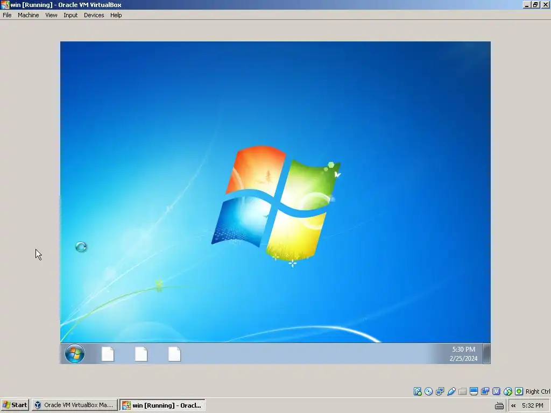The height and width of the screenshot is (413, 551).
Task: Click the green arrow host key icon
Action: (519, 391)
